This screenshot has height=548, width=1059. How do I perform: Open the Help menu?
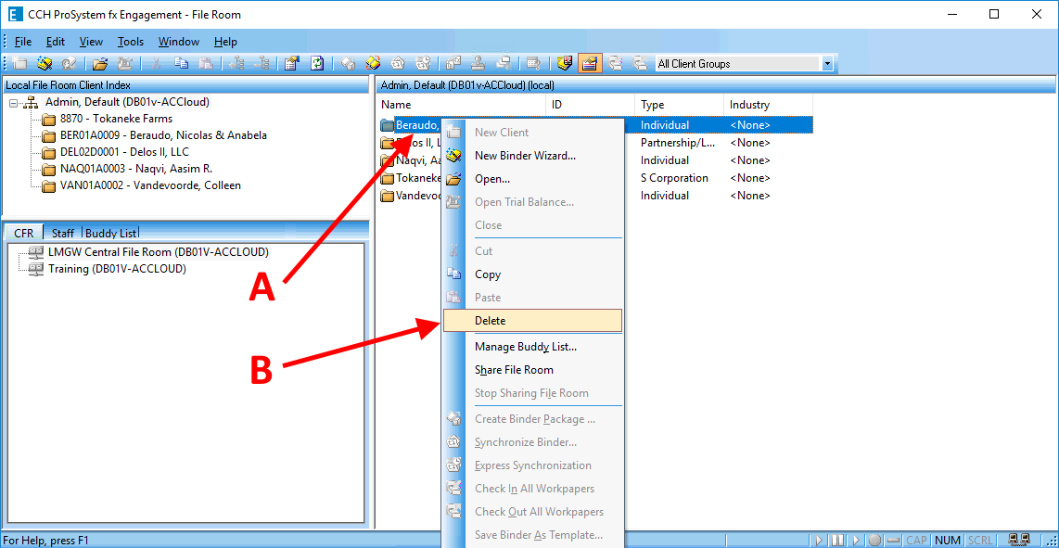225,42
